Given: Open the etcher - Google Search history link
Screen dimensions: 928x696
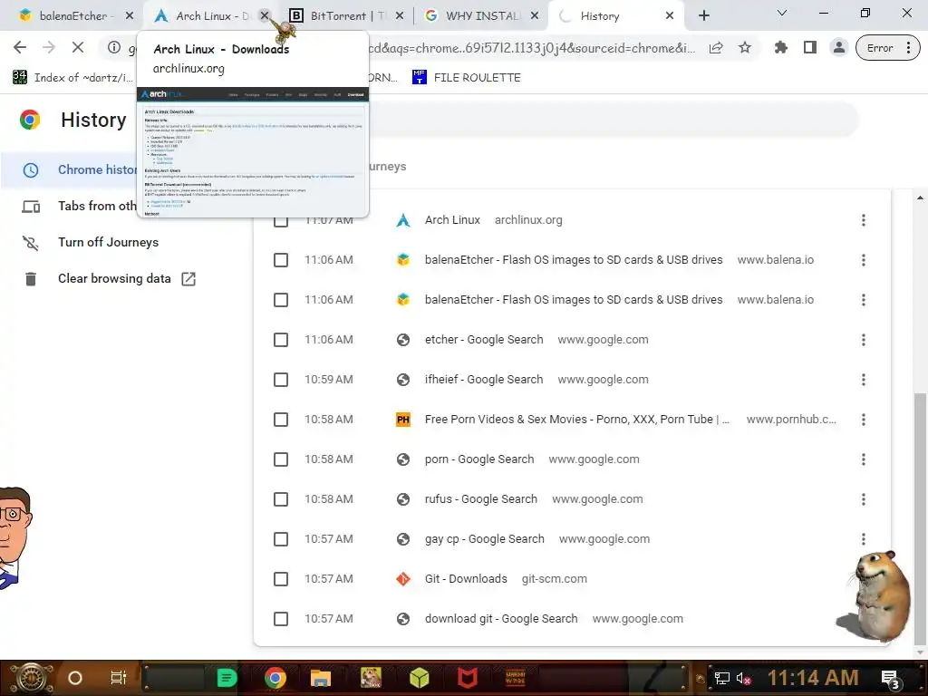Looking at the screenshot, I should point(484,340).
